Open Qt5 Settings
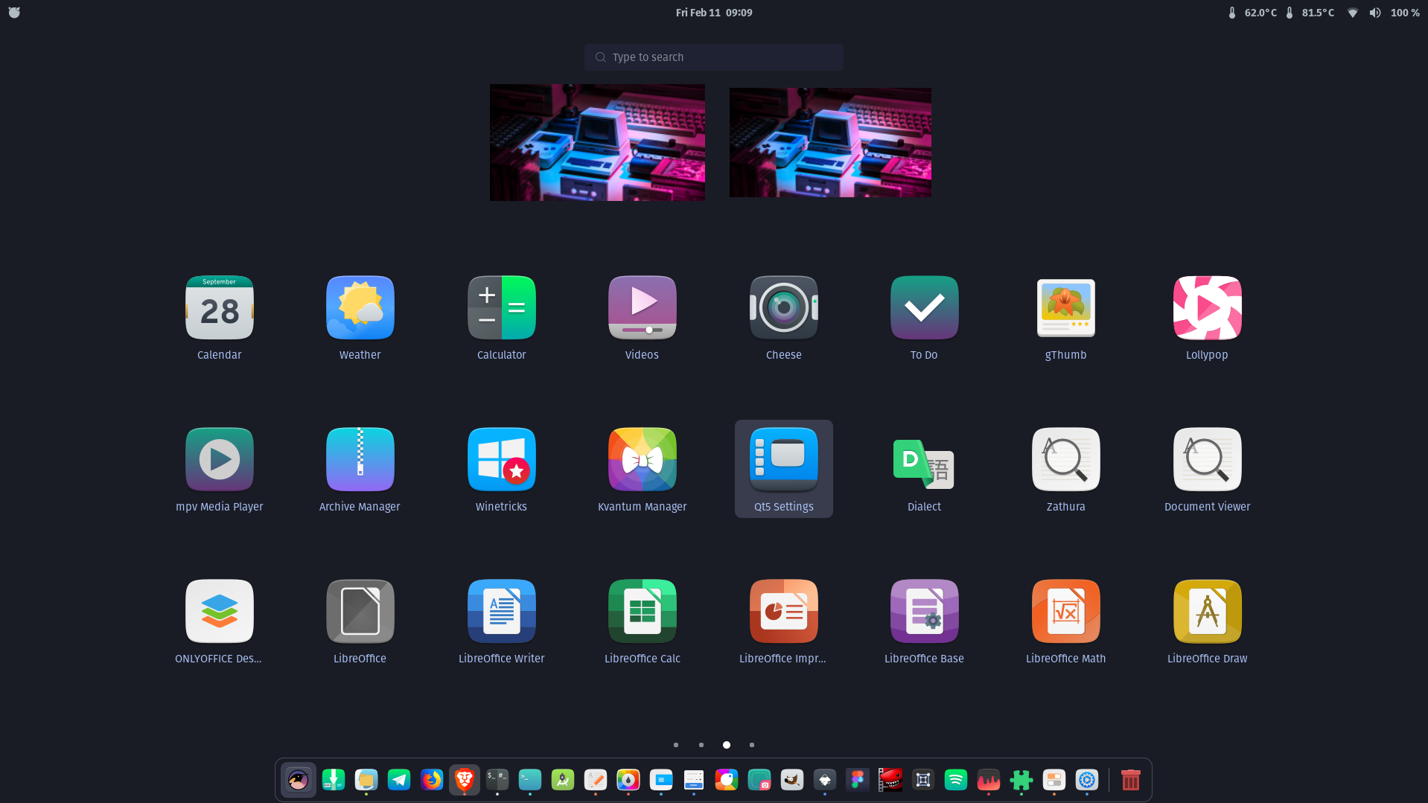Screen dimensions: 1428x803 783,459
